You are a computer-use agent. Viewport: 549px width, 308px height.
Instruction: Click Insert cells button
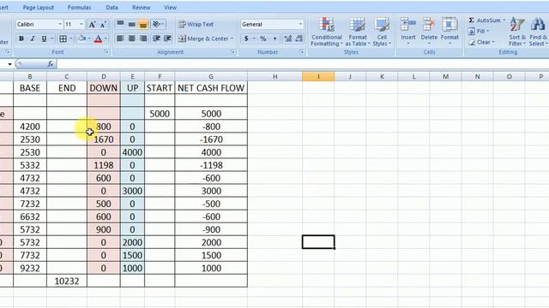point(408,32)
